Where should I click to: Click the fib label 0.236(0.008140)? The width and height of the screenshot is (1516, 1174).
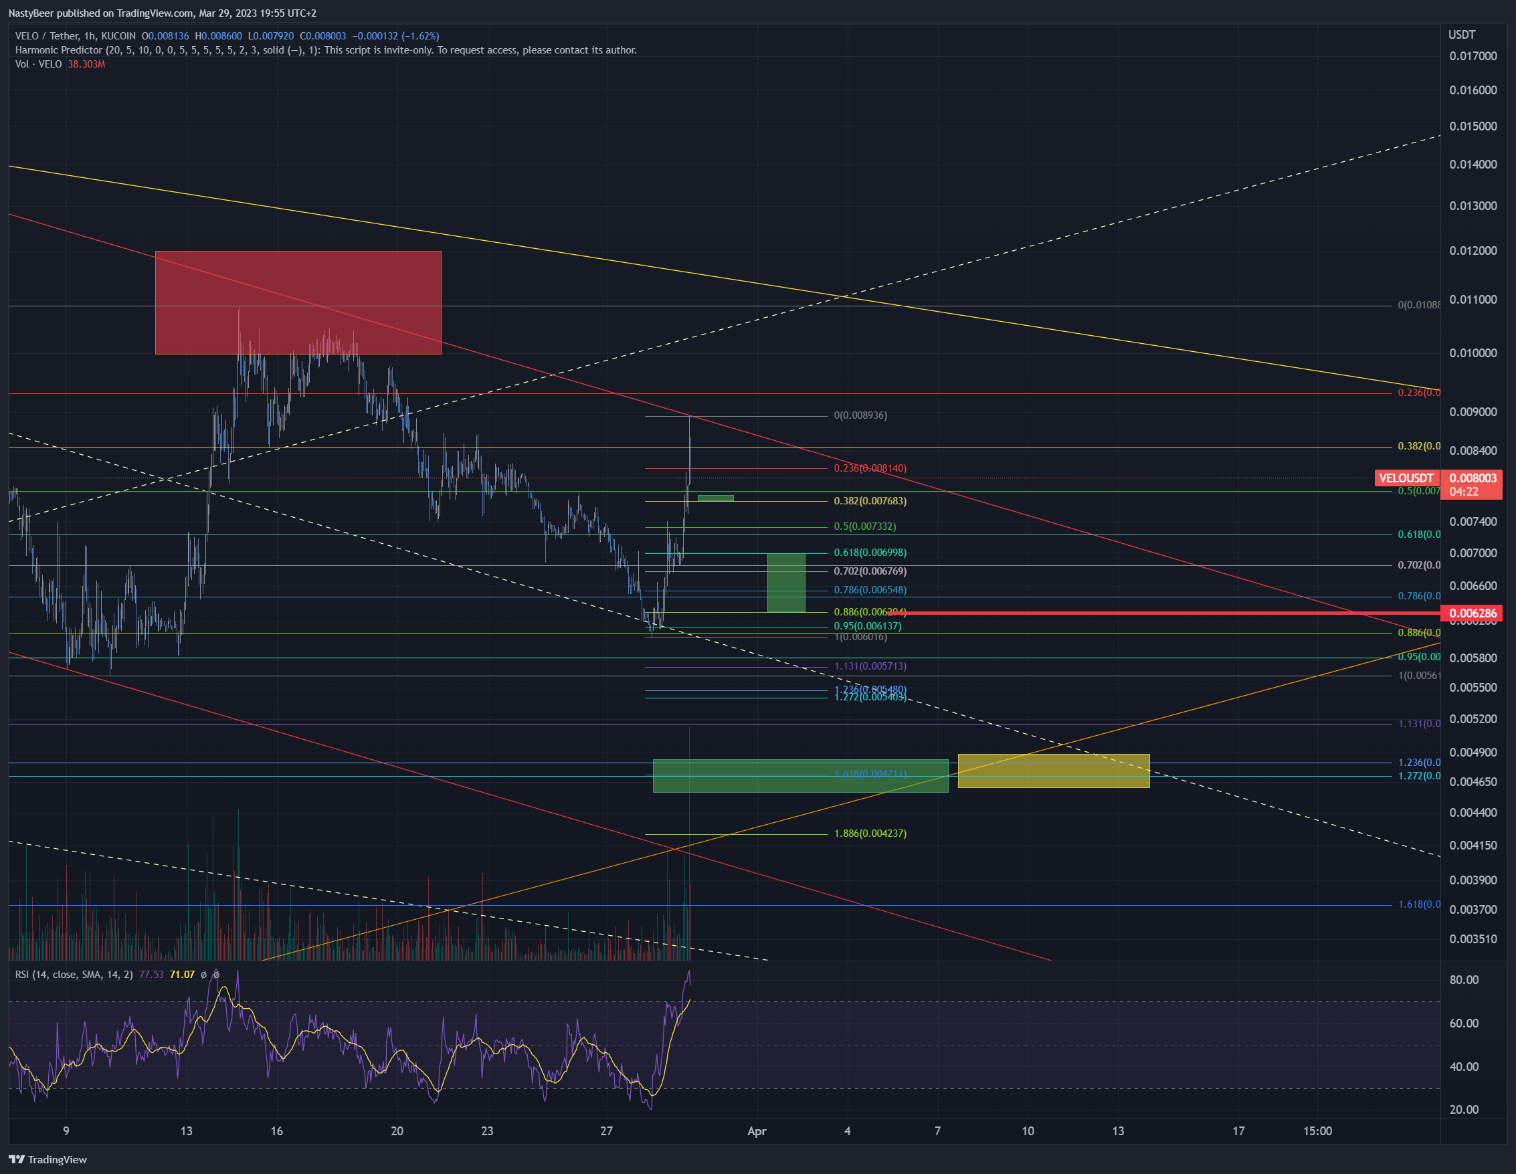coord(870,468)
